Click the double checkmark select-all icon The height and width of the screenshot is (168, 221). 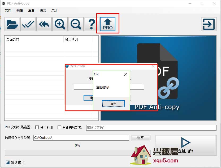pos(28,24)
